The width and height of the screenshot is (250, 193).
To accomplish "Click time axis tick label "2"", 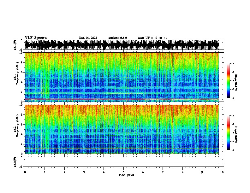I will pos(64,172).
